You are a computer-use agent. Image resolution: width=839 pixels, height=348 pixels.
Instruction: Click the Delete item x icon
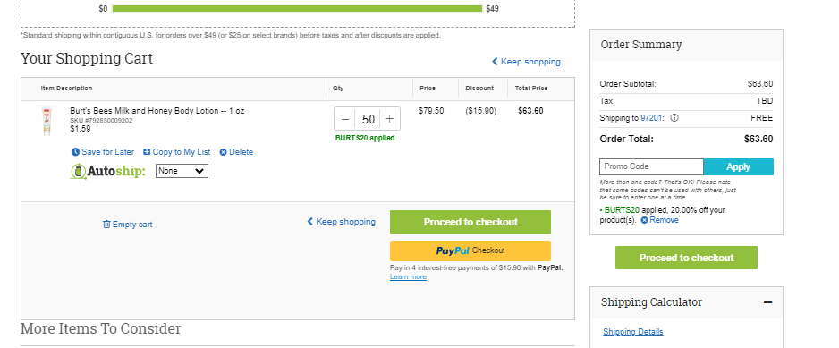[x=223, y=152]
